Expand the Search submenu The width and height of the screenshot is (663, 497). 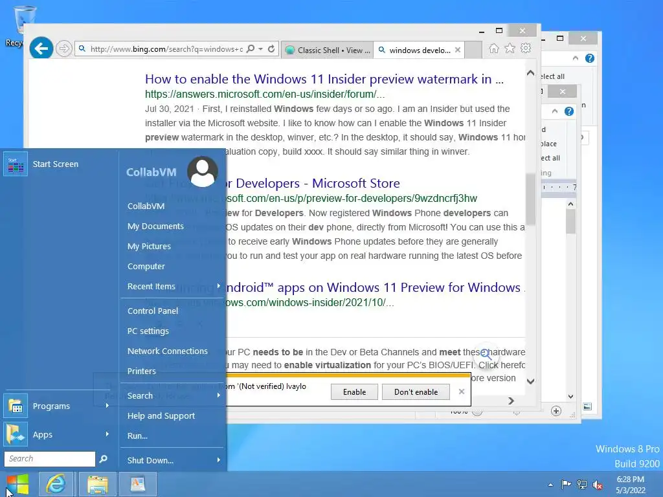pyautogui.click(x=172, y=395)
